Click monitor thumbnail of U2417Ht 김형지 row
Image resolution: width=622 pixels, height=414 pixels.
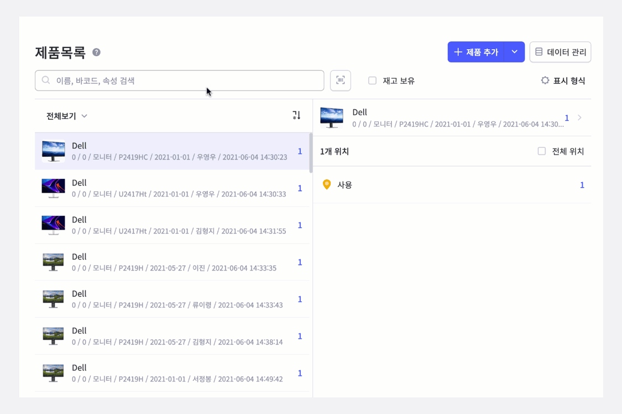click(53, 225)
